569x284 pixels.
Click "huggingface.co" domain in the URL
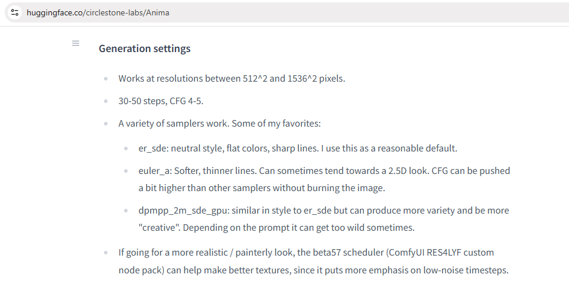(54, 12)
